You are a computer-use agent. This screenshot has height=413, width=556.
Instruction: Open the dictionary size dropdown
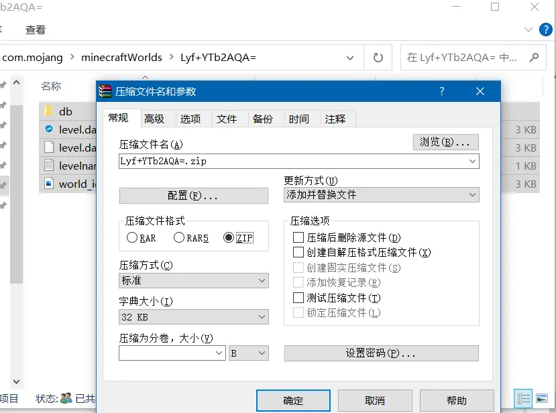tap(262, 317)
